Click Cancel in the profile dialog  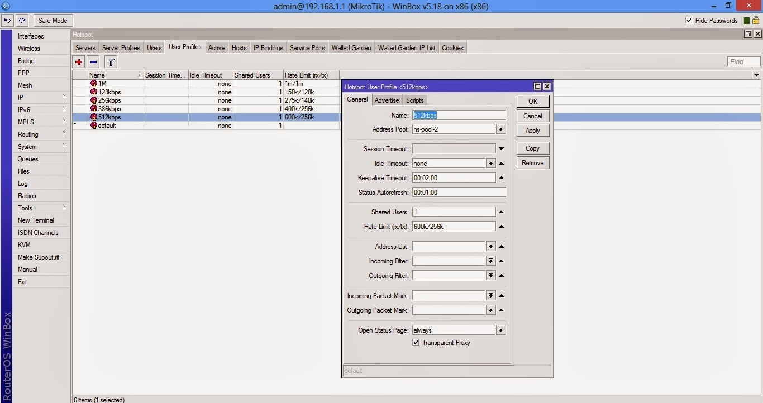(x=533, y=116)
